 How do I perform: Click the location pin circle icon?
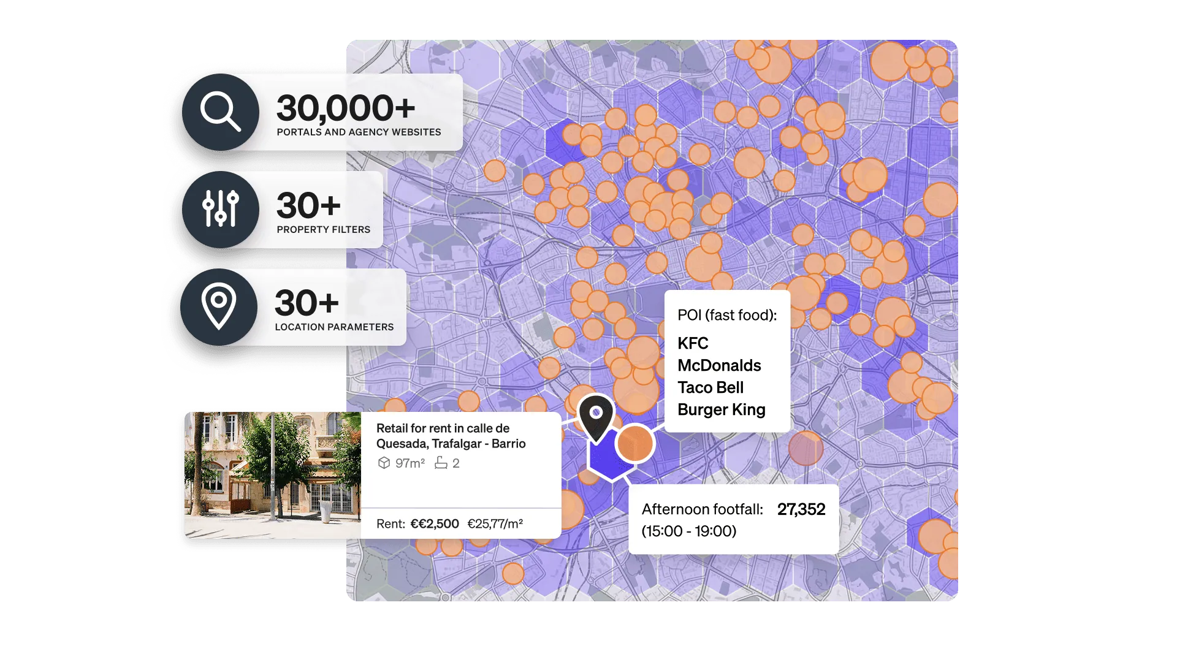pyautogui.click(x=219, y=306)
